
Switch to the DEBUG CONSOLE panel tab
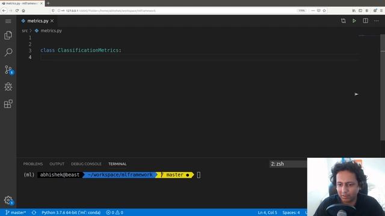click(86, 164)
